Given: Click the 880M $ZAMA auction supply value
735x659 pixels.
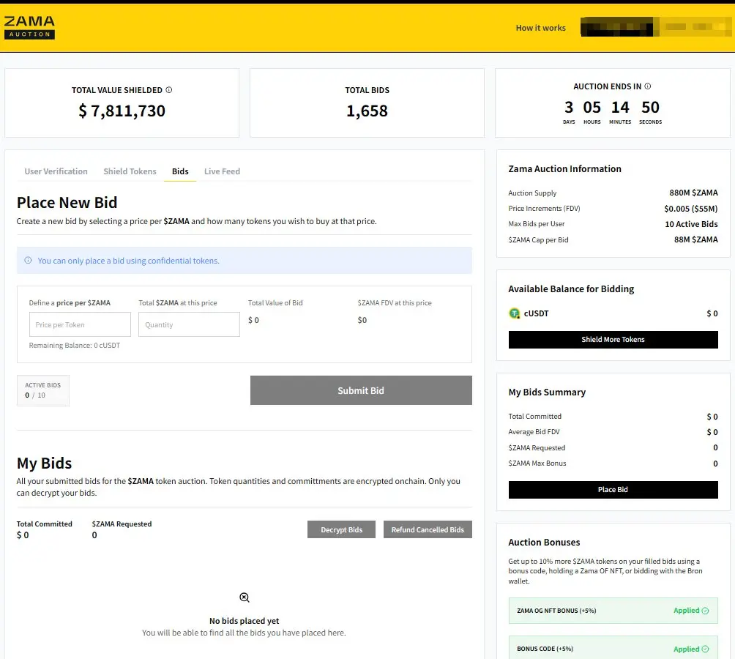Looking at the screenshot, I should tap(693, 193).
